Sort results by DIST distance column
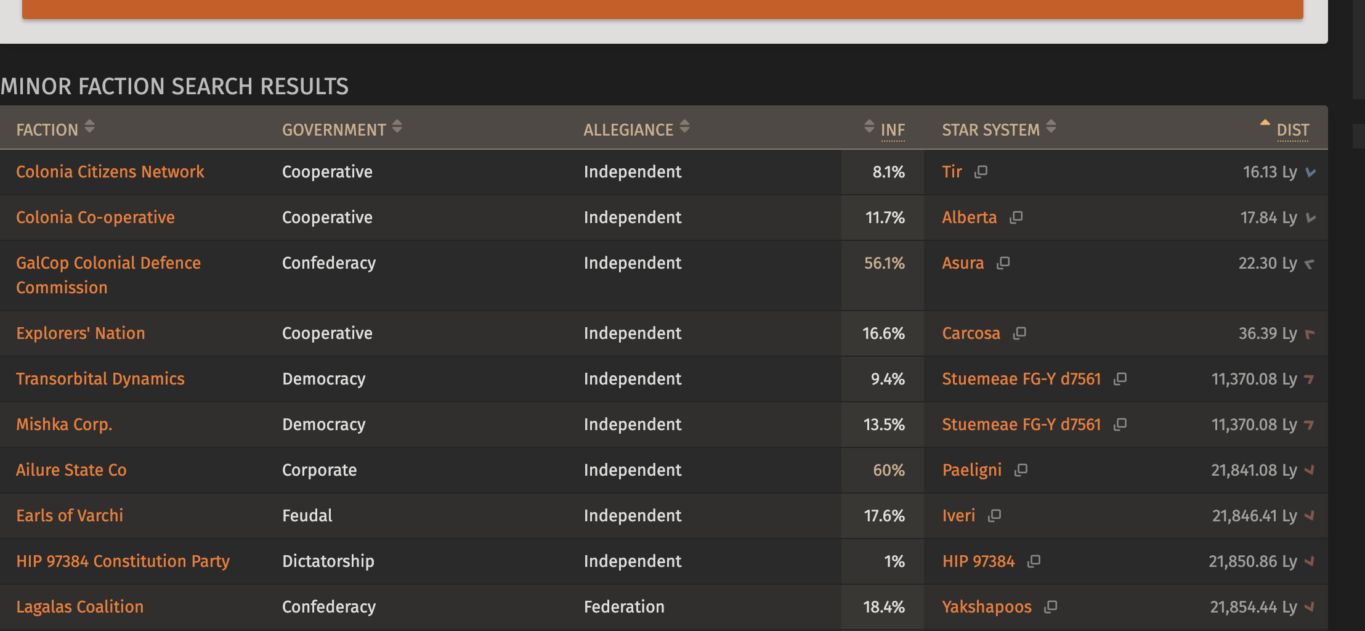Screen dimensions: 1365x631 [x=1285, y=129]
